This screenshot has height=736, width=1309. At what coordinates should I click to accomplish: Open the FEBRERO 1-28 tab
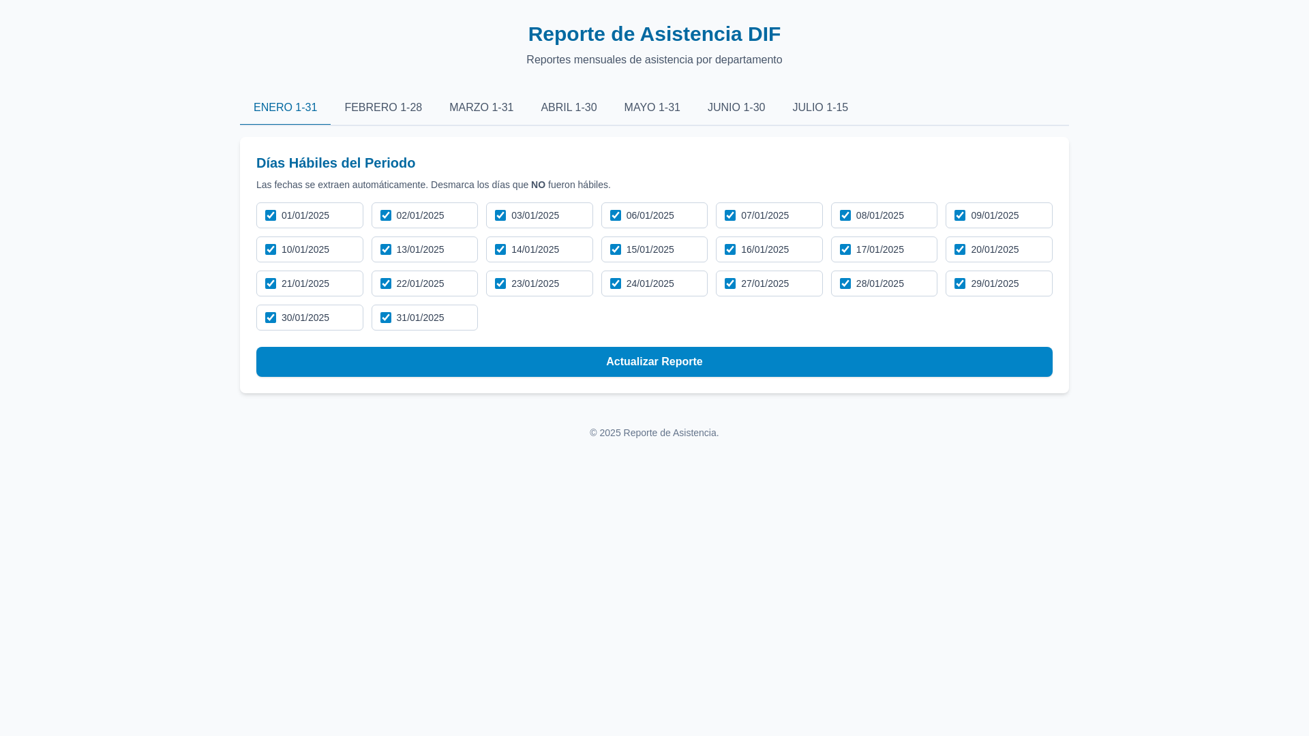[383, 108]
